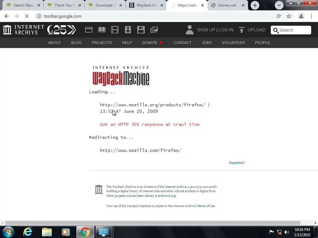Open the Software floppy disk icon

tap(141, 30)
